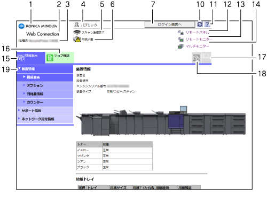The image size is (267, 204).
Task: Click the マルチモニター icon
Action: pyautogui.click(x=180, y=46)
